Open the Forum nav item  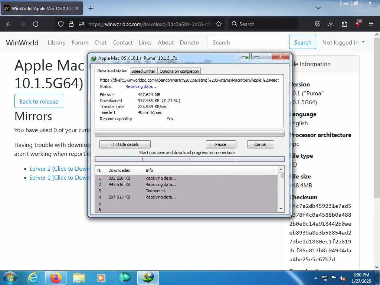[80, 43]
